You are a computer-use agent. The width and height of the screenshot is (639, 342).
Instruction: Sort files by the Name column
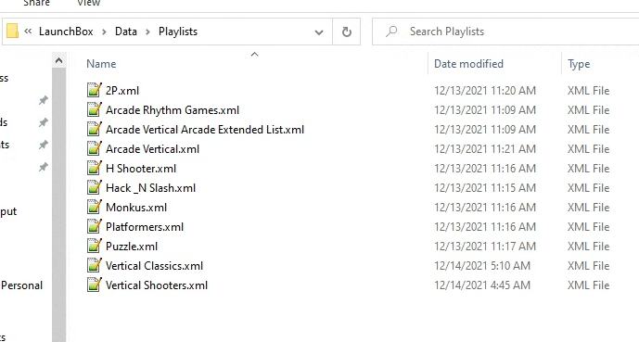[101, 64]
